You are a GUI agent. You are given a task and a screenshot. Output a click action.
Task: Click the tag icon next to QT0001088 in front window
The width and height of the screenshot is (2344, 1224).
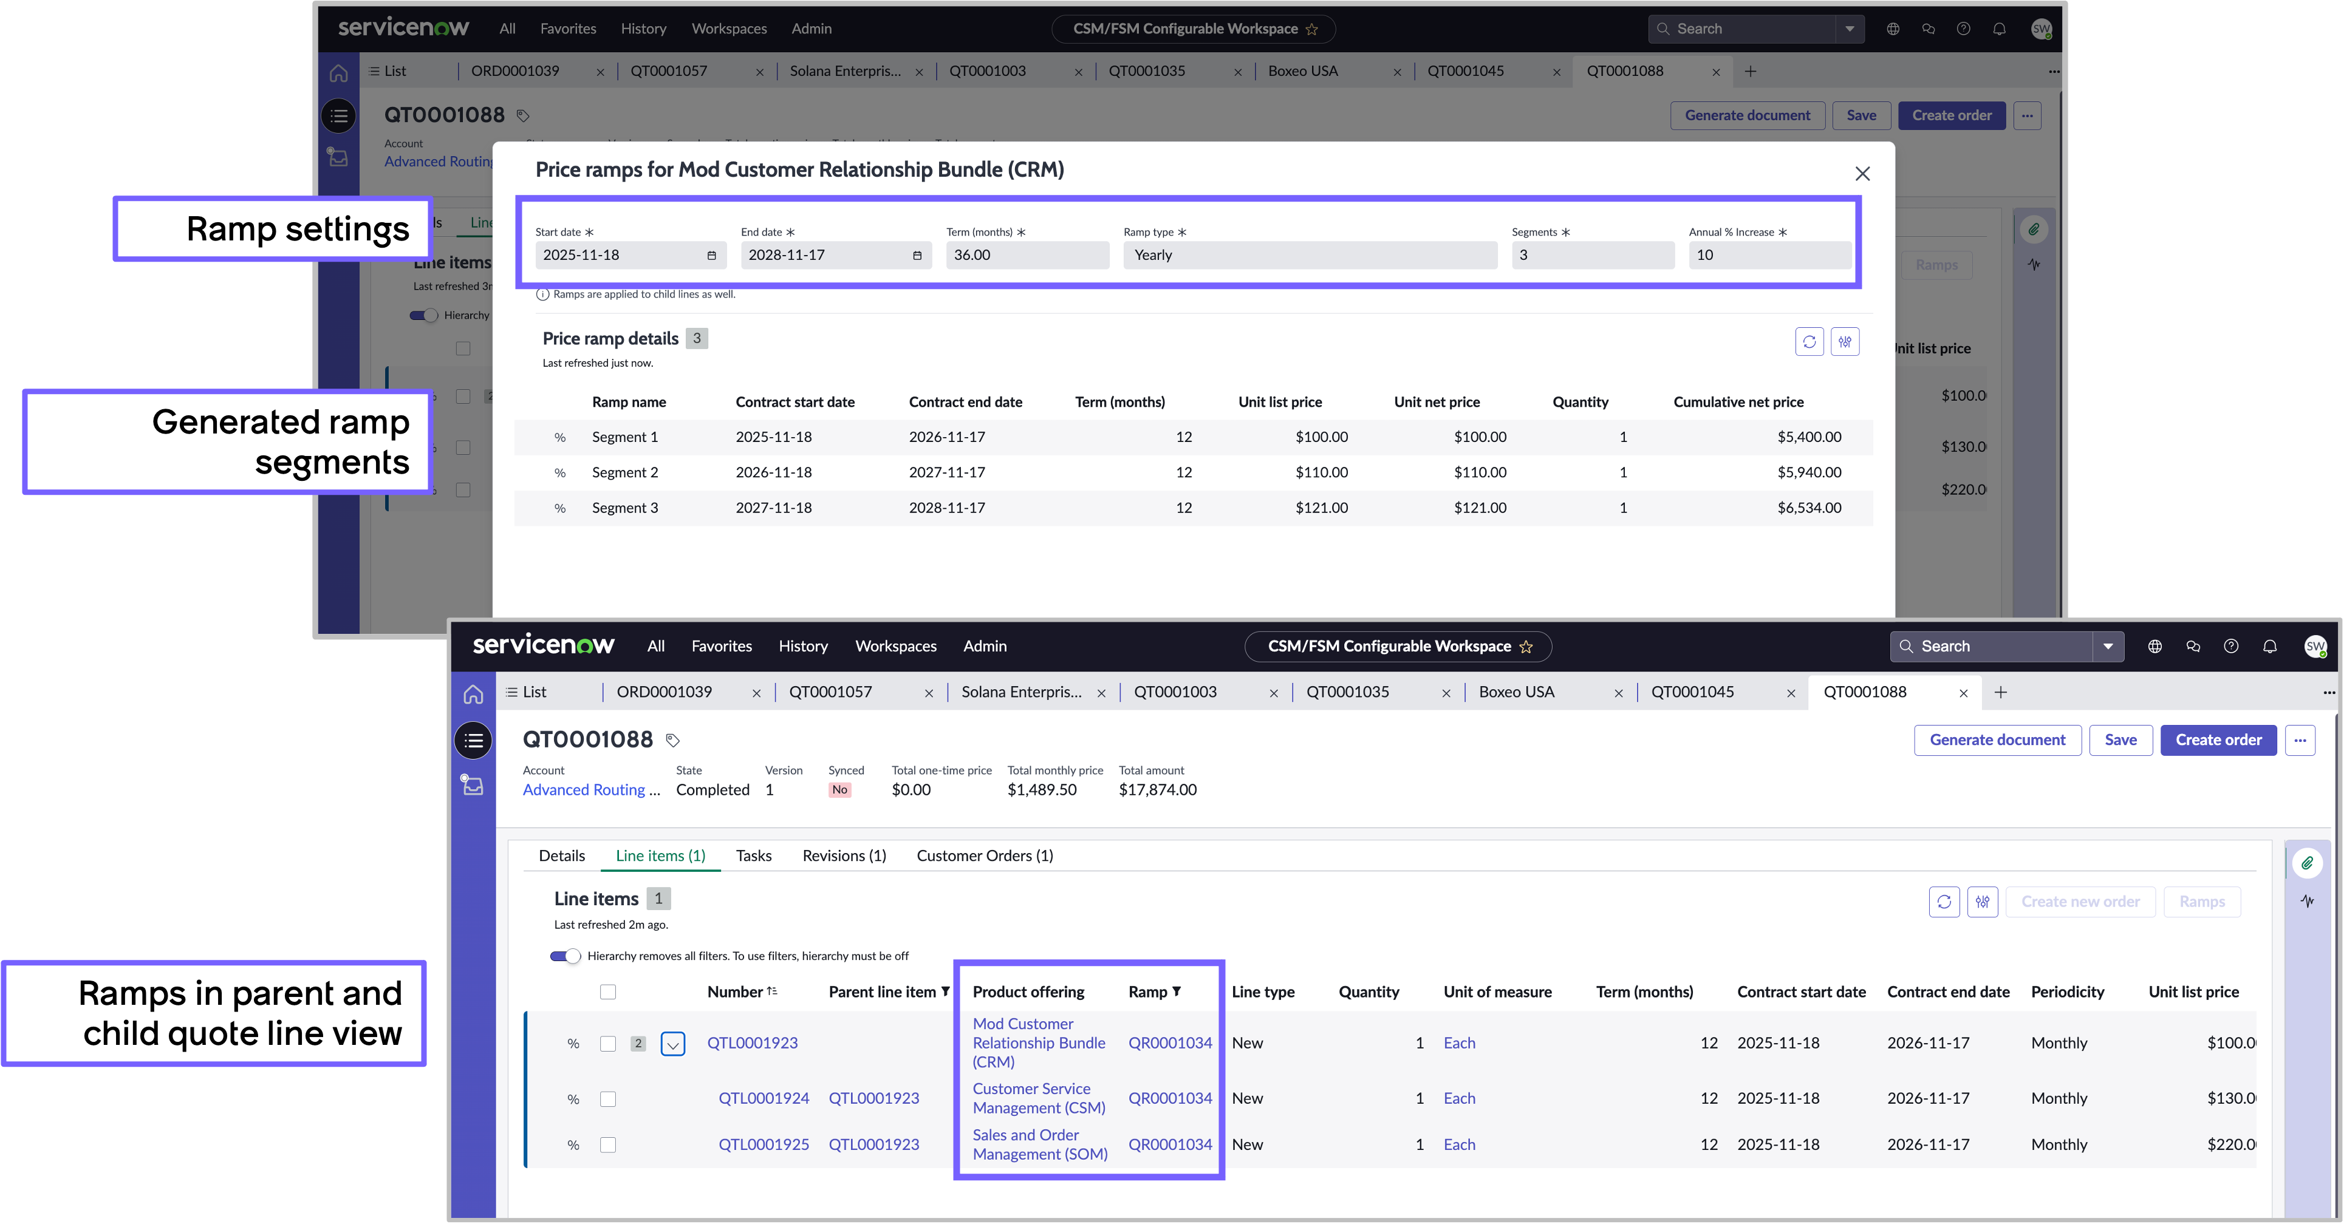(672, 740)
